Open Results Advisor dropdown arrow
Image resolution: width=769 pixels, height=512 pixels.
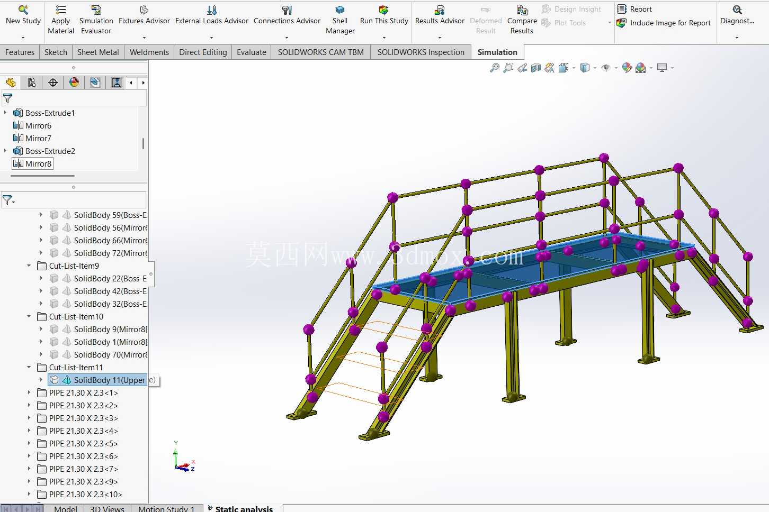(440, 38)
